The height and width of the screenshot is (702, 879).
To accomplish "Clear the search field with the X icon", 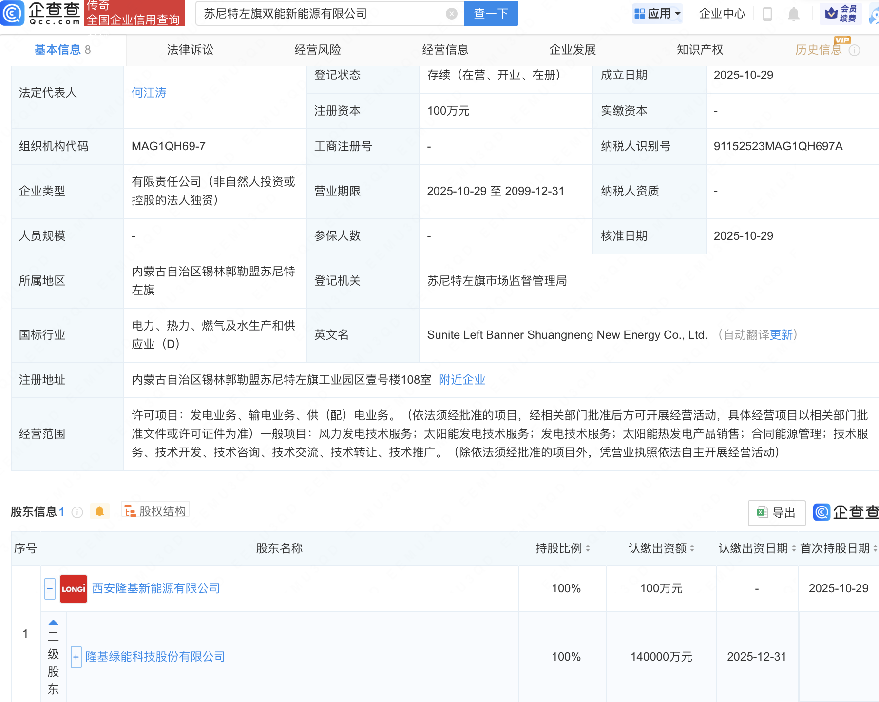I will pyautogui.click(x=452, y=14).
